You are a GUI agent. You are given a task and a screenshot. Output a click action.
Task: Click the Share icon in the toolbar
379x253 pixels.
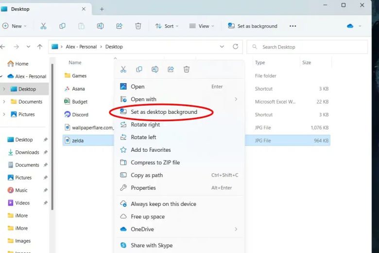[x=119, y=26]
